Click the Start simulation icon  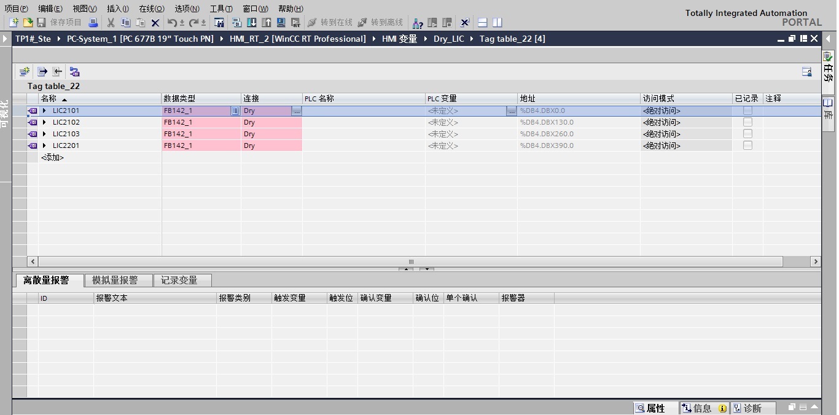281,23
